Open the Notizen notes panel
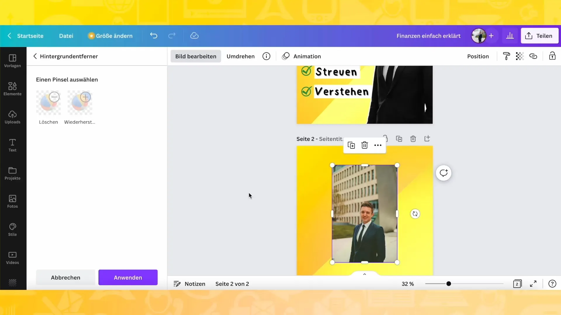The height and width of the screenshot is (315, 561). [189, 284]
